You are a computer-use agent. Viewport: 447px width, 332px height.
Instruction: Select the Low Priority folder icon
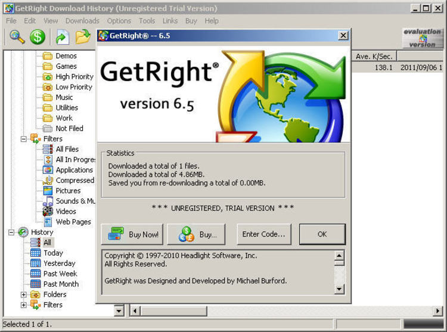click(x=48, y=87)
